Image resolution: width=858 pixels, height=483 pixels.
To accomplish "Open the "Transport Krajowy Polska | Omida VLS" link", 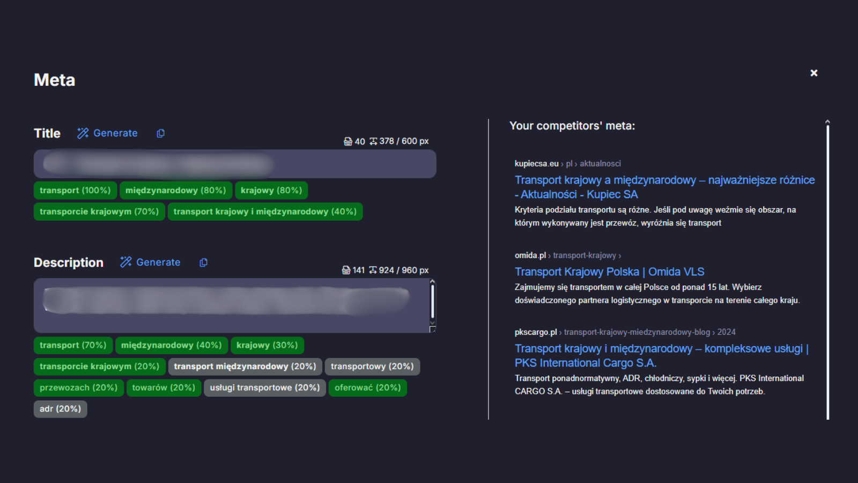I will click(x=609, y=272).
